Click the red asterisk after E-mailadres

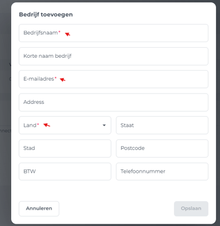(x=55, y=77)
